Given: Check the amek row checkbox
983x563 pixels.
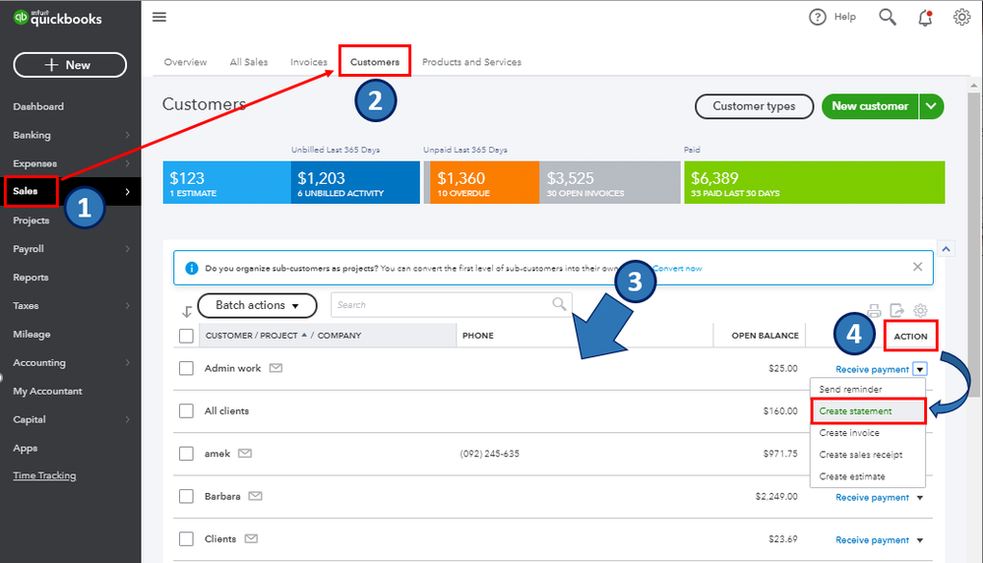Looking at the screenshot, I should (186, 454).
